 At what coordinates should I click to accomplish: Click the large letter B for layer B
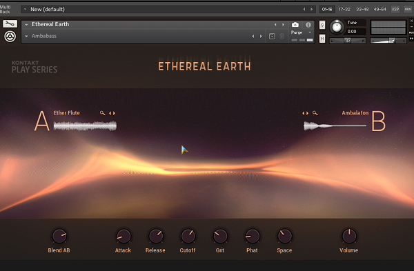379,121
